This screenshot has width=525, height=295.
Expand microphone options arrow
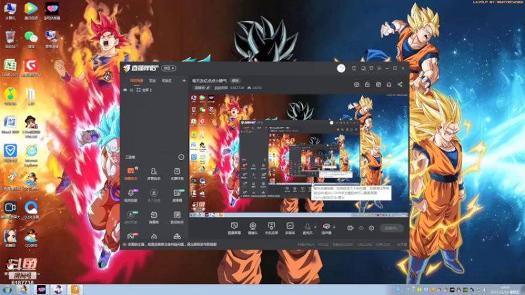(315, 227)
